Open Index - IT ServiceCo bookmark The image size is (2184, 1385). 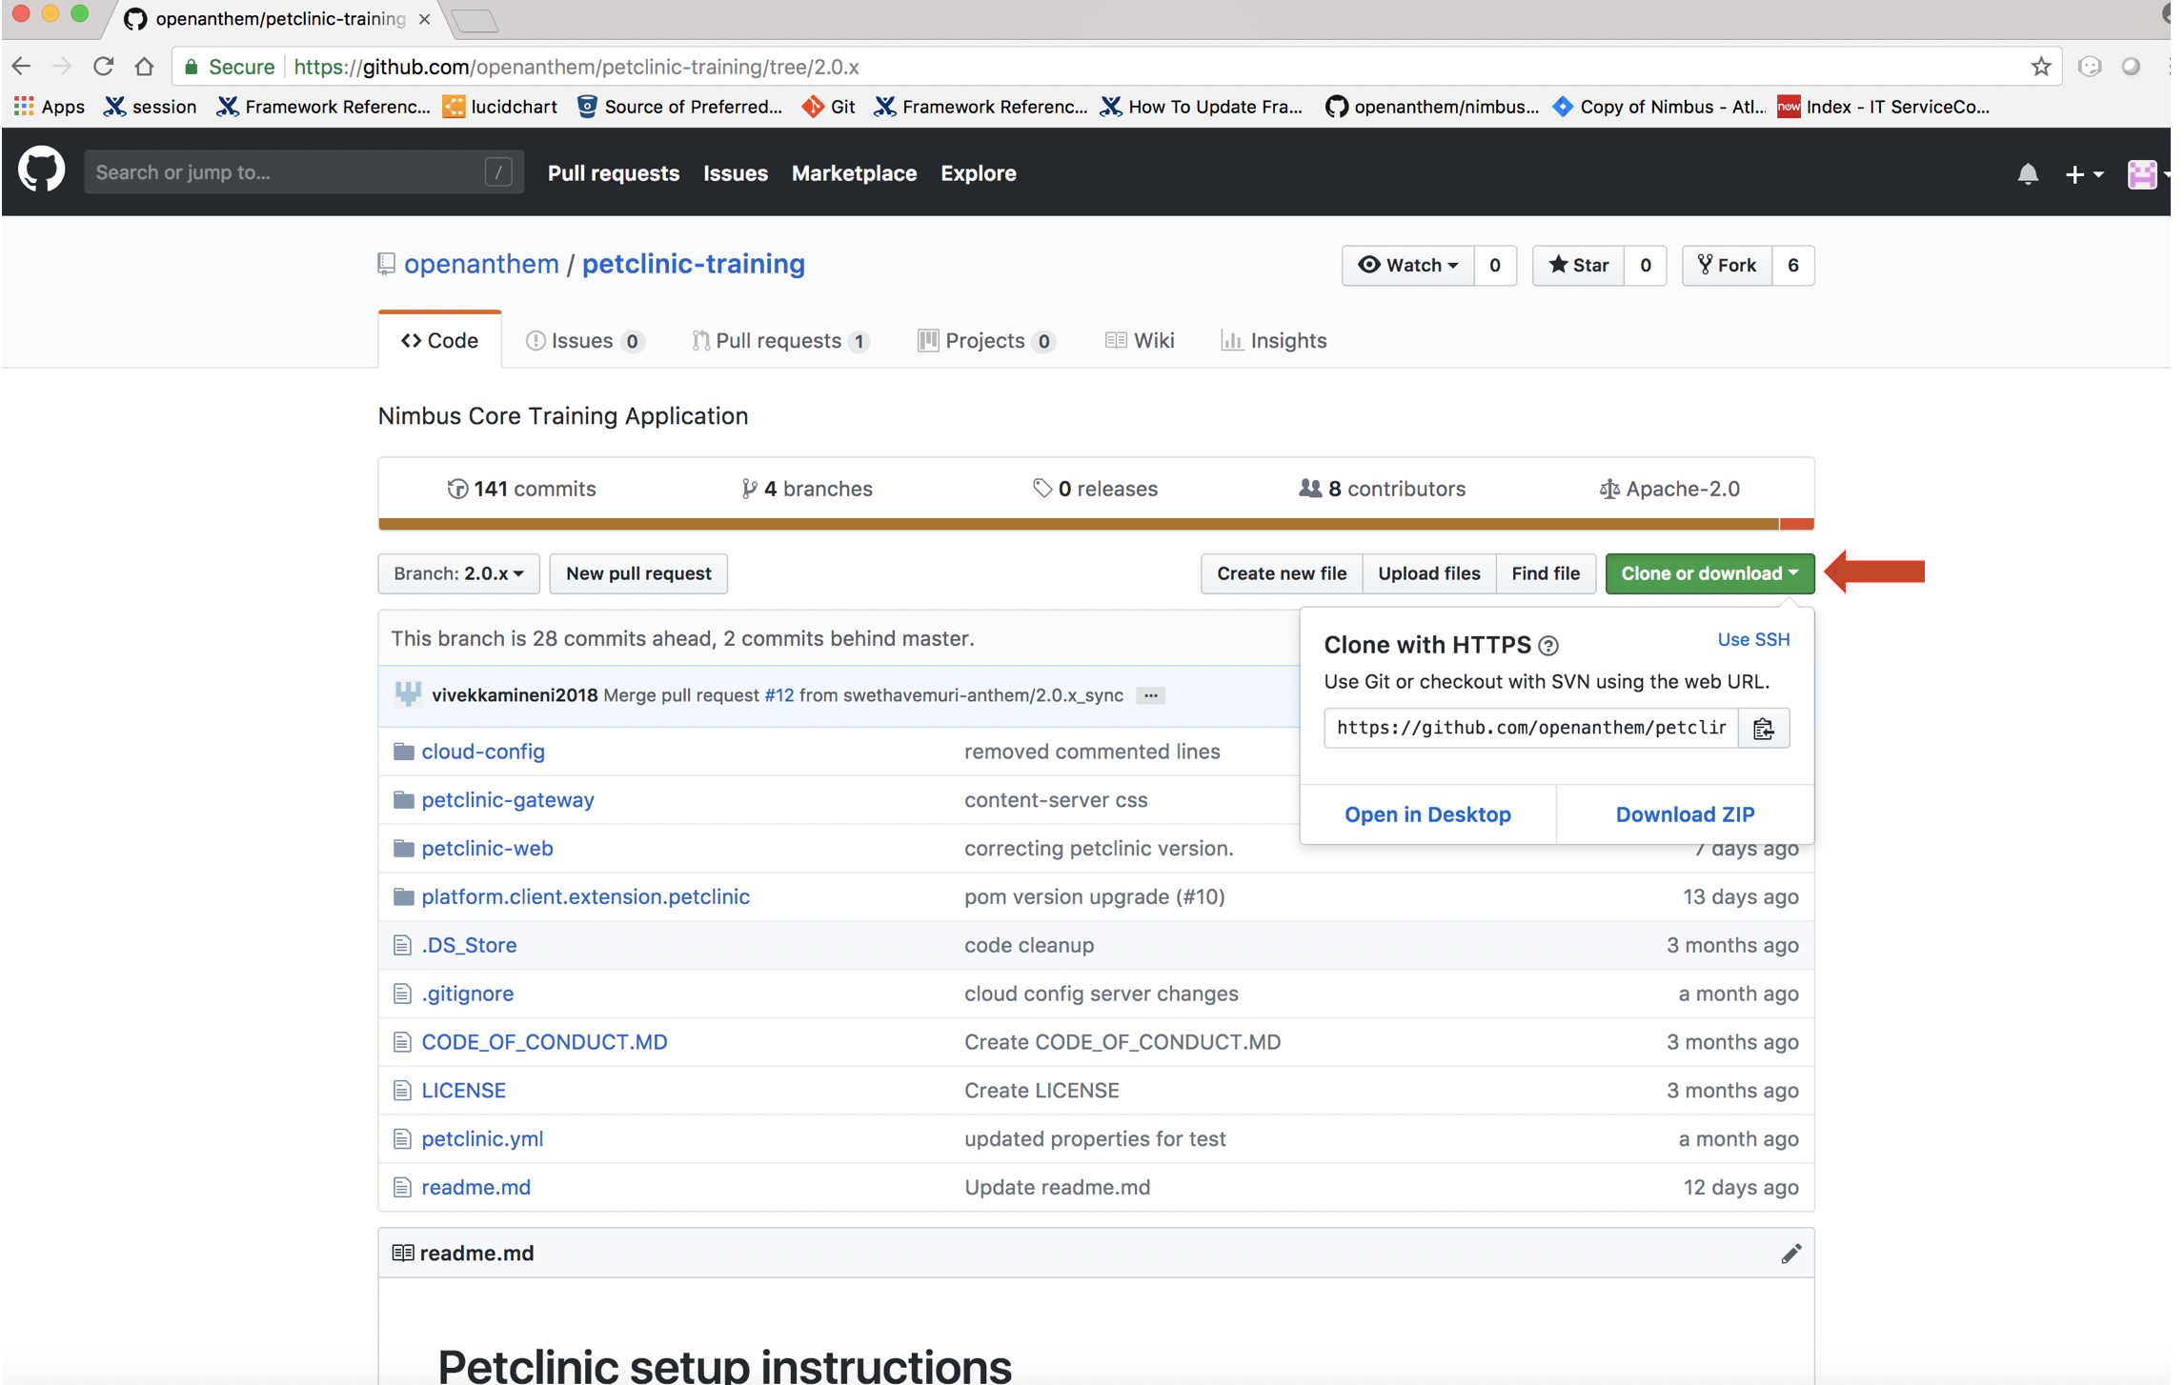tap(1884, 107)
